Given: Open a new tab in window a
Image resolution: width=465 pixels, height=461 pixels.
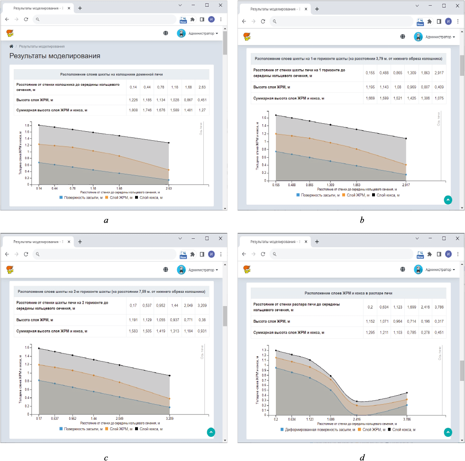Looking at the screenshot, I should click(80, 9).
